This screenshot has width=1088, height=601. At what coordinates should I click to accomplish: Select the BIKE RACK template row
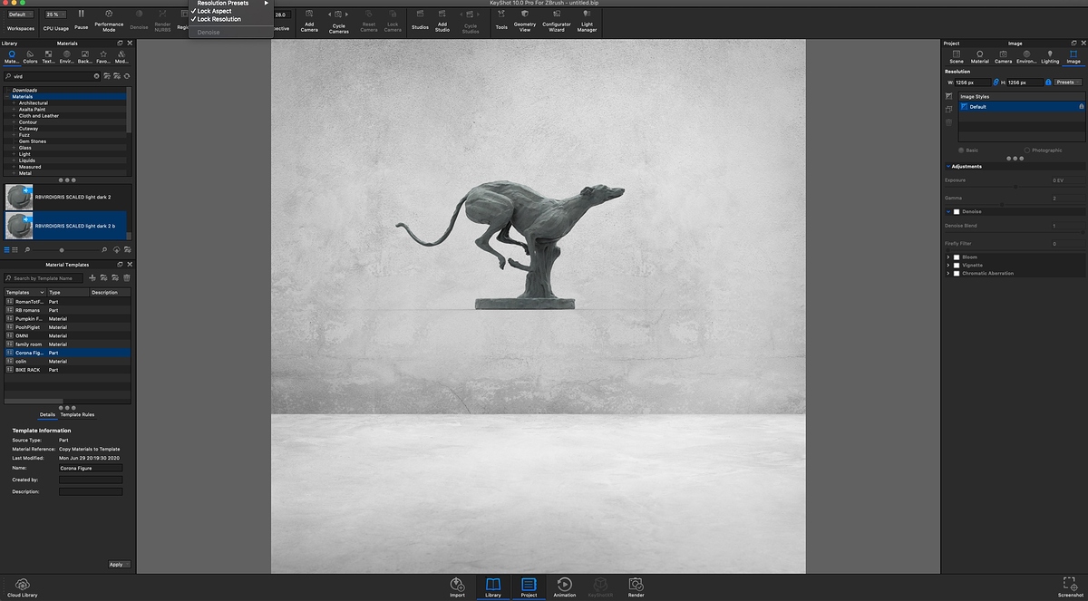click(67, 370)
